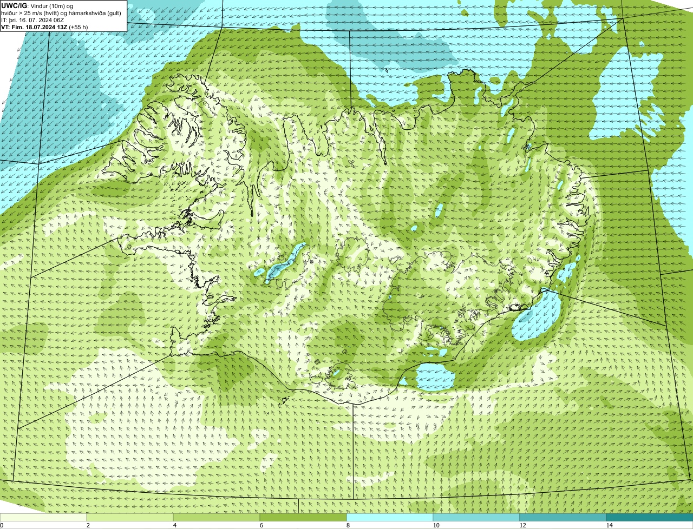Screen dimensions: 693x529
Task: Click the legend scale label "8"
Action: pyautogui.click(x=348, y=525)
